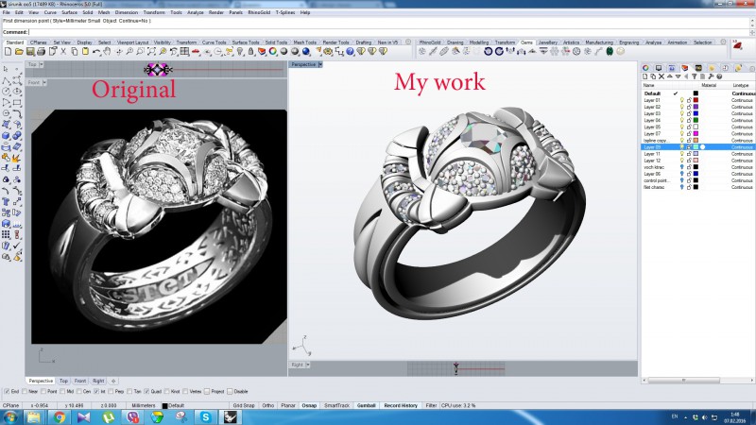Switch to the Top viewport tab at bottom
The width and height of the screenshot is (756, 425).
pos(63,381)
